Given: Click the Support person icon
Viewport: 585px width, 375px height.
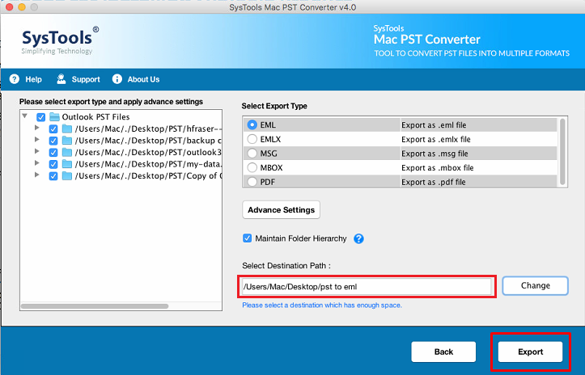Looking at the screenshot, I should tap(61, 79).
